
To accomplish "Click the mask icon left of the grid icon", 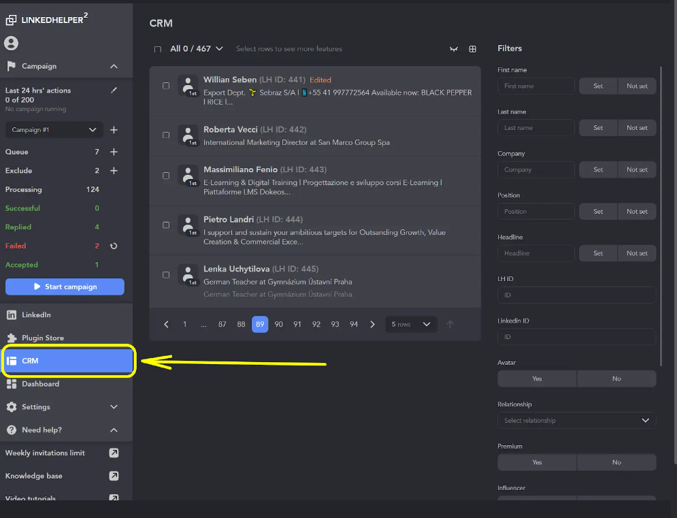I will pyautogui.click(x=454, y=49).
